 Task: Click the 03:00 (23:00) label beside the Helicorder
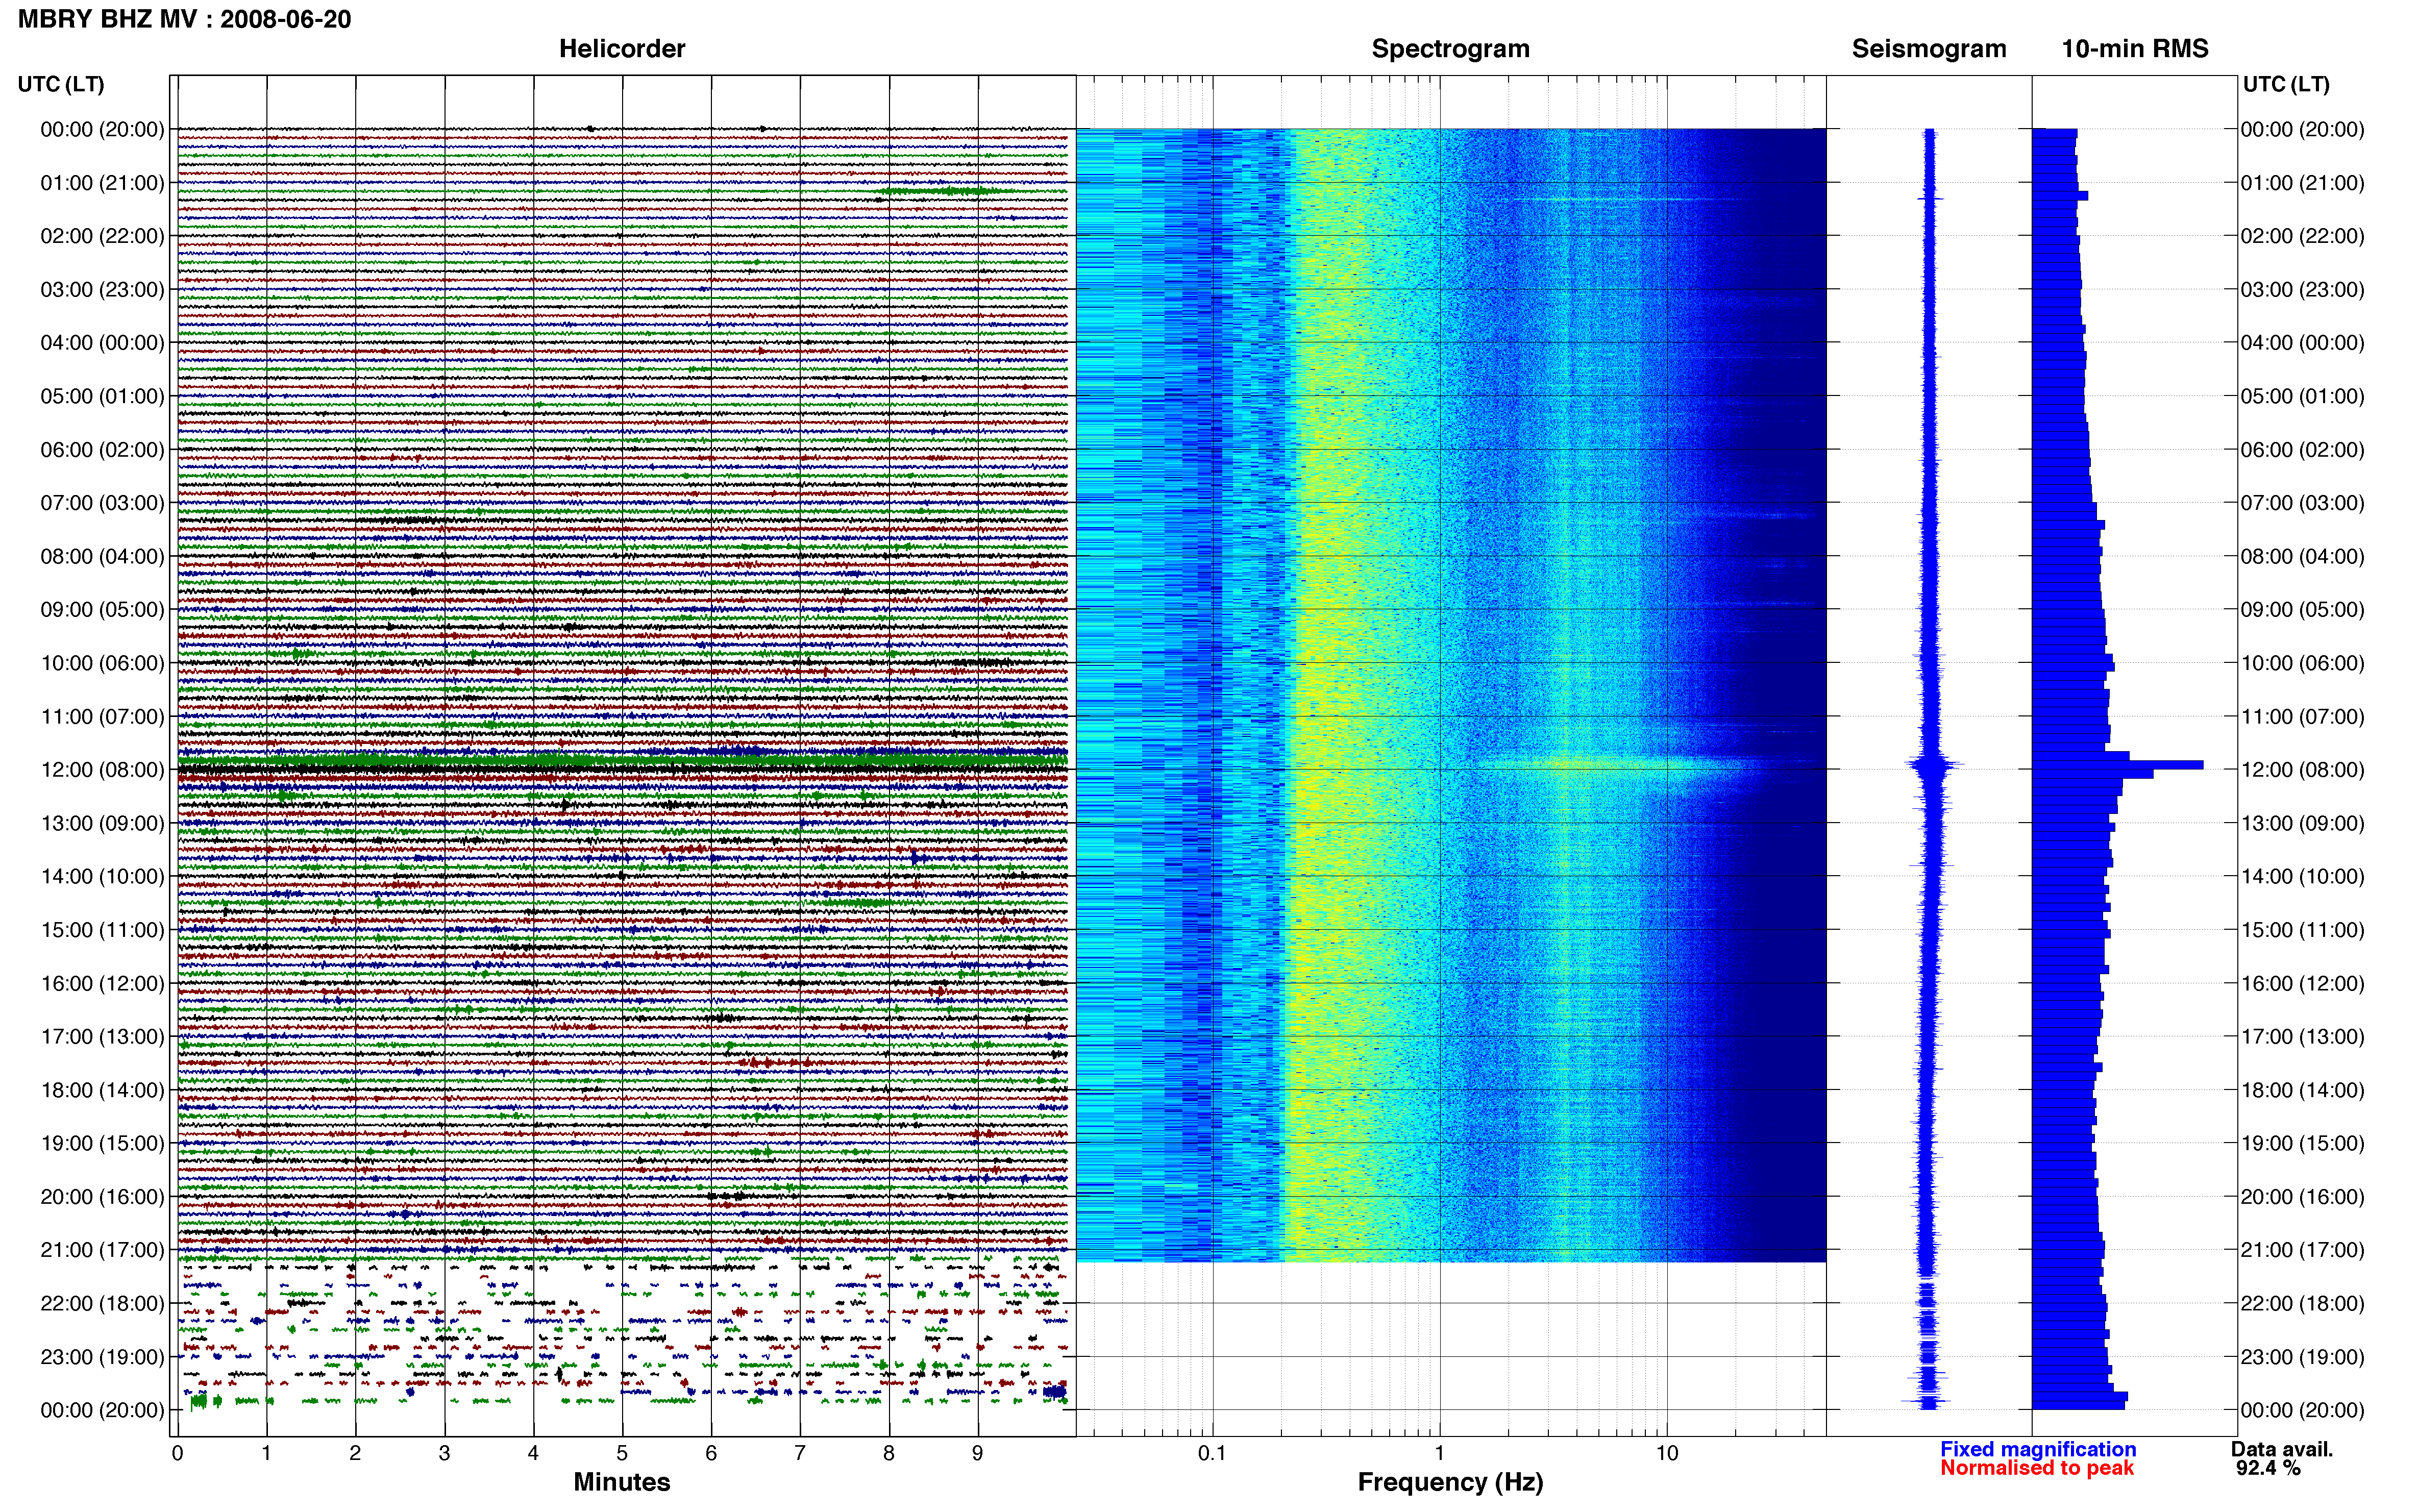(102, 290)
